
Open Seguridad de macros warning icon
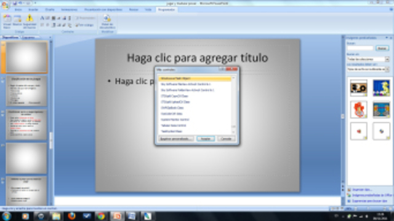coord(30,21)
